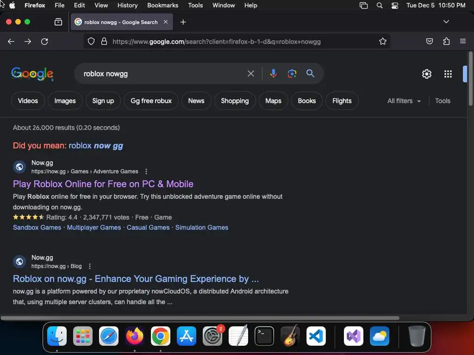Open search Tools options
The height and width of the screenshot is (355, 474).
443,101
